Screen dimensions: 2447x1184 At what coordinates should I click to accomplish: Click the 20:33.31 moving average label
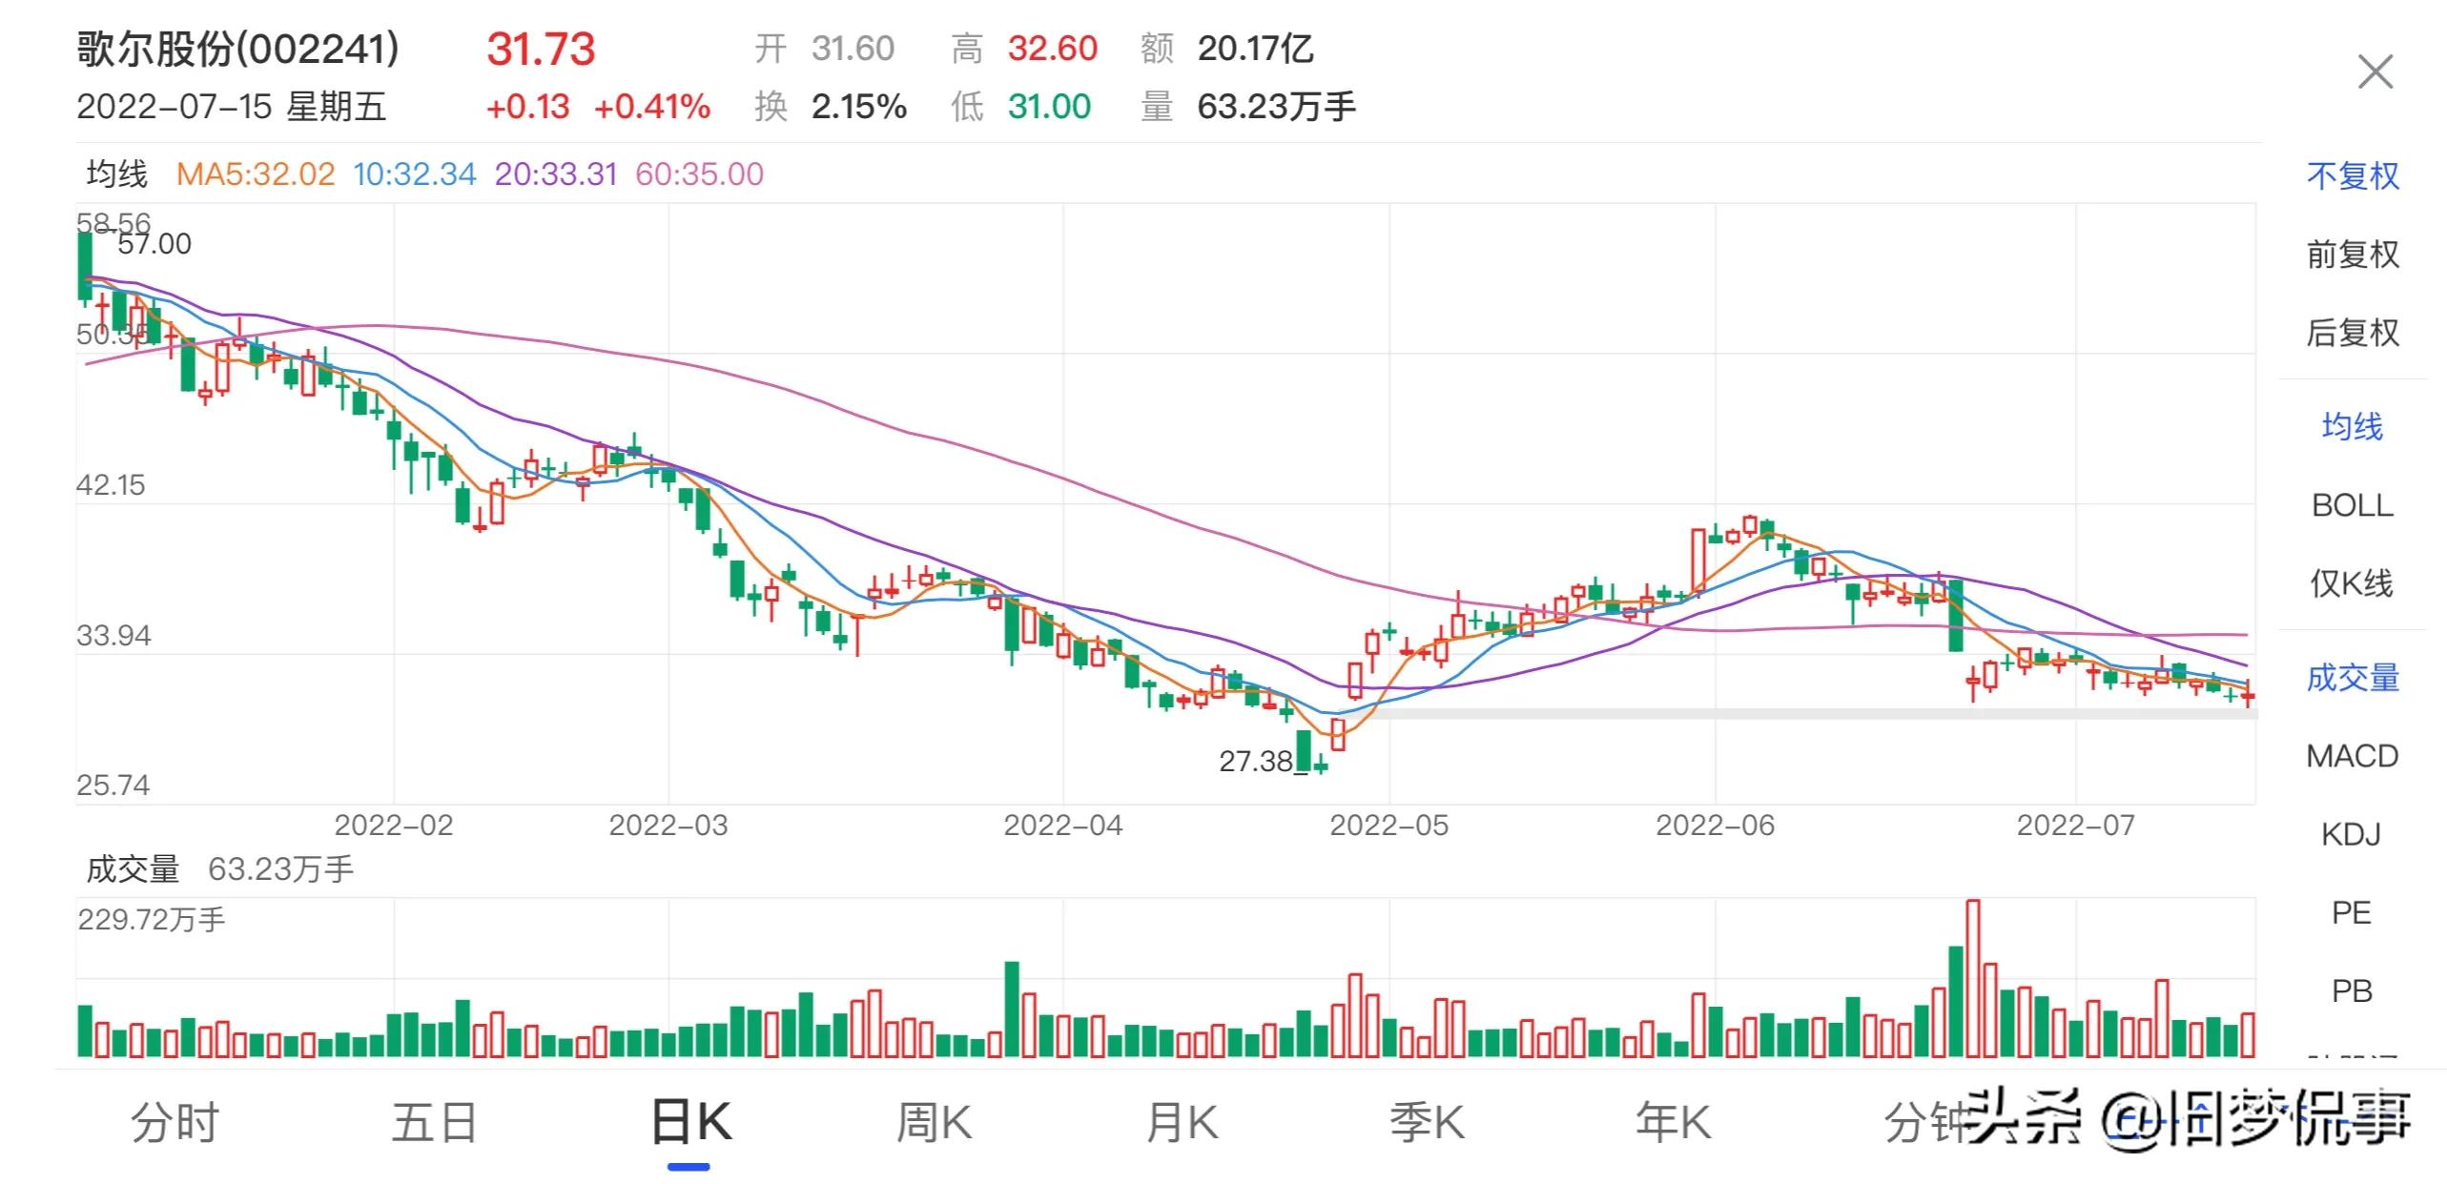pyautogui.click(x=556, y=174)
